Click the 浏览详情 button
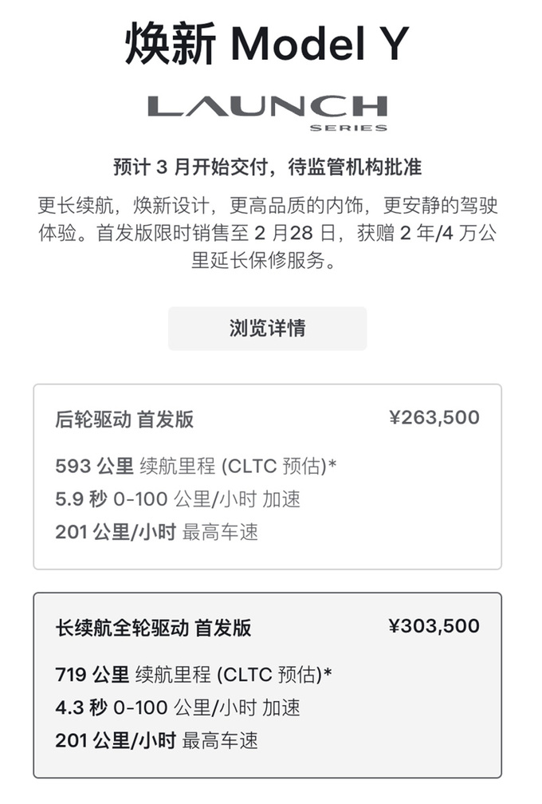 tap(268, 329)
